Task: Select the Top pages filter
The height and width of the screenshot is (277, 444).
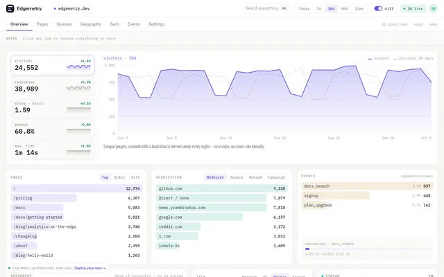Action: 105,177
